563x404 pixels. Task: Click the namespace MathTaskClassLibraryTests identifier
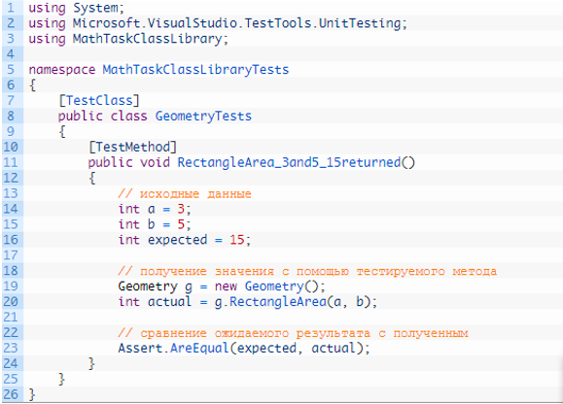[195, 69]
